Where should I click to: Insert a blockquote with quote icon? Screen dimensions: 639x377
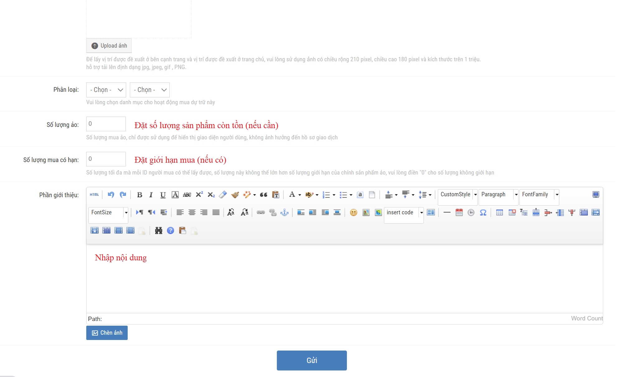tap(263, 195)
